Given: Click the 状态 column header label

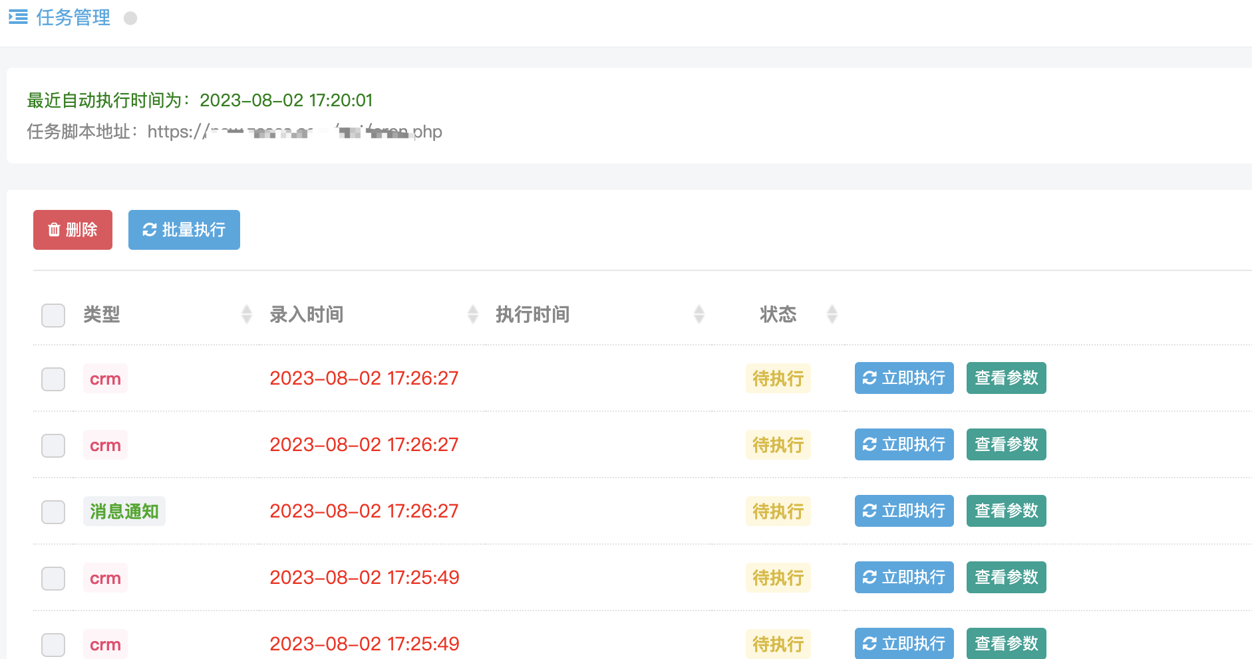Looking at the screenshot, I should [778, 314].
